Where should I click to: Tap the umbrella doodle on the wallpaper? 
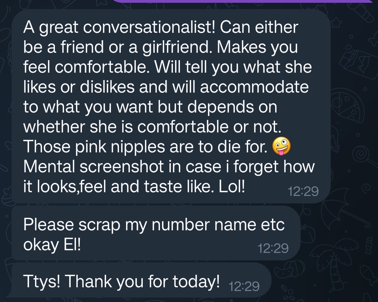347,212
